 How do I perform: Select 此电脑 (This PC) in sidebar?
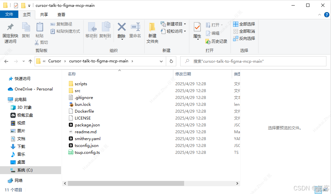click(x=21, y=99)
